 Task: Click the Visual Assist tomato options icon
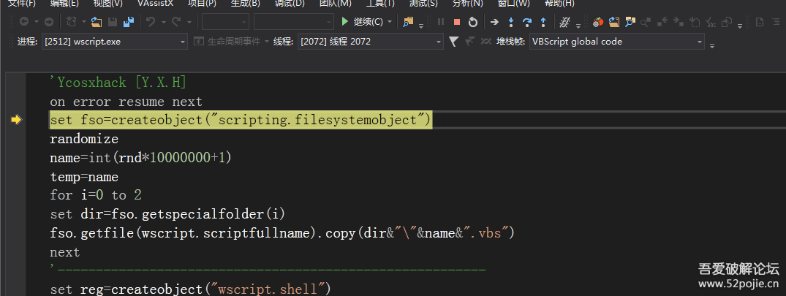(x=597, y=21)
